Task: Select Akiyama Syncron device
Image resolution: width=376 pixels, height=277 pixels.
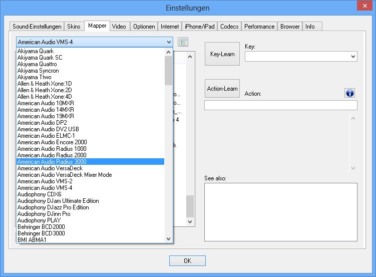Action: click(x=91, y=71)
